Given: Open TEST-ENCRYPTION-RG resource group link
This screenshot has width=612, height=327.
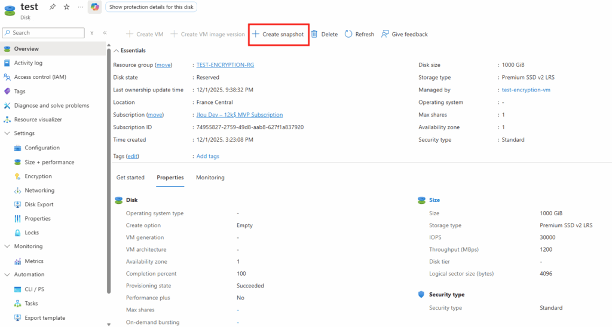Looking at the screenshot, I should pos(225,65).
